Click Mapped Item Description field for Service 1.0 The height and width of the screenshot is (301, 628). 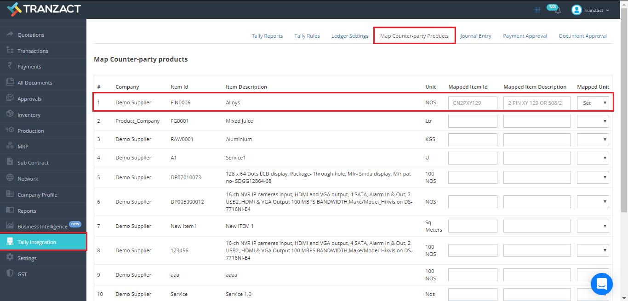537,295
